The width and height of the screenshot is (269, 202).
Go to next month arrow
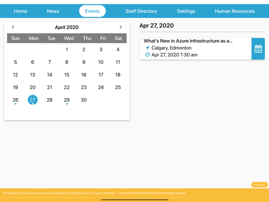point(120,27)
